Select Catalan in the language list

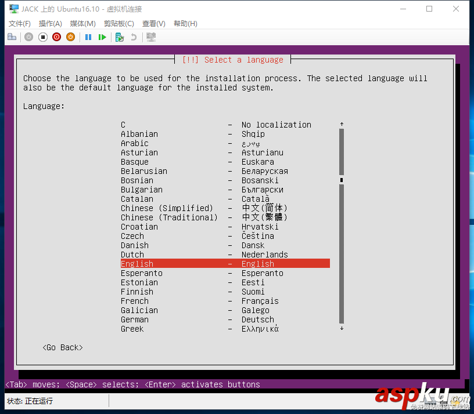(225, 199)
